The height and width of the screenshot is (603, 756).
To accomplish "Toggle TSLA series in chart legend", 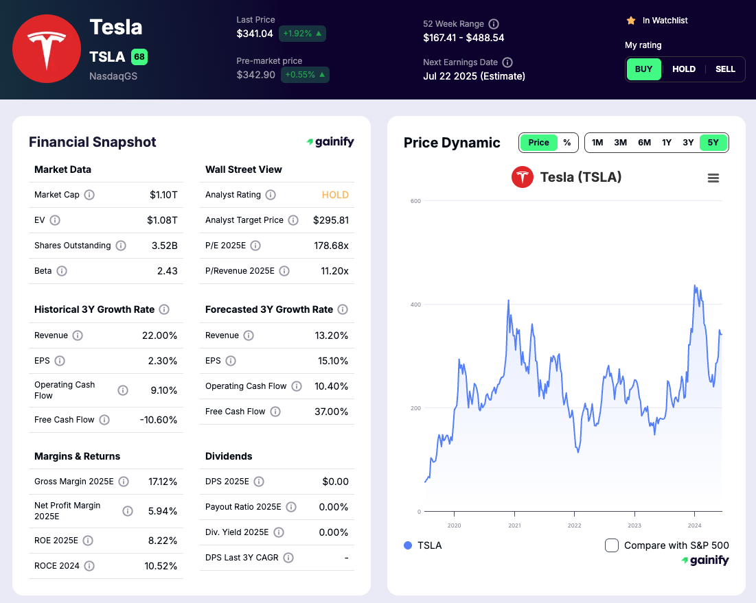I will coord(423,545).
